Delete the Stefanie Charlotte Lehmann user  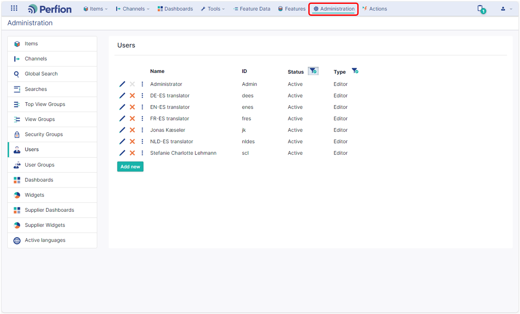click(132, 153)
